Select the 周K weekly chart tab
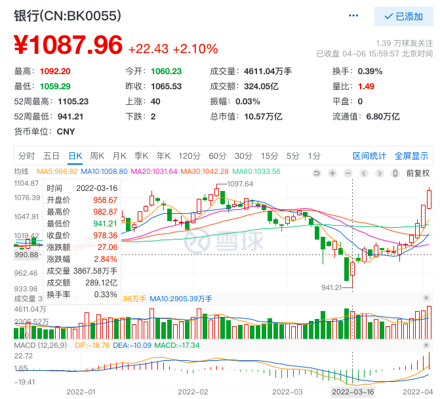Image resolution: width=440 pixels, height=399 pixels. point(97,156)
